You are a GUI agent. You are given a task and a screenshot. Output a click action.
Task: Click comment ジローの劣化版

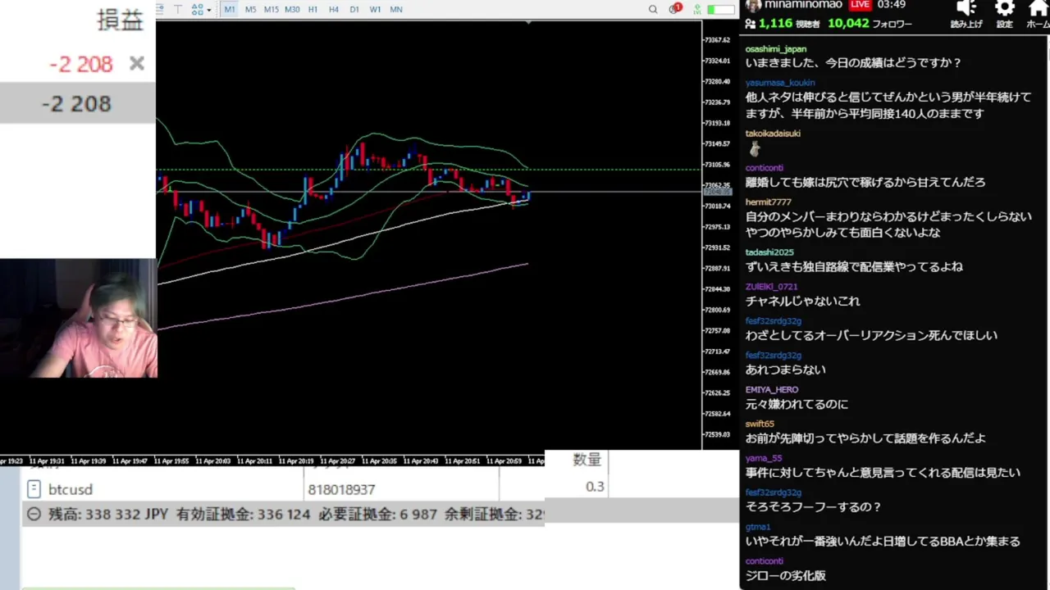tap(785, 575)
